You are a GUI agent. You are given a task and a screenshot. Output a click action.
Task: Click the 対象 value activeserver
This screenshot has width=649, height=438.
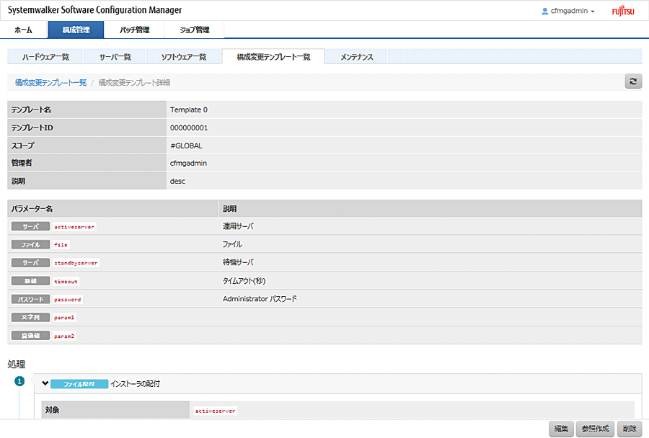pos(215,411)
